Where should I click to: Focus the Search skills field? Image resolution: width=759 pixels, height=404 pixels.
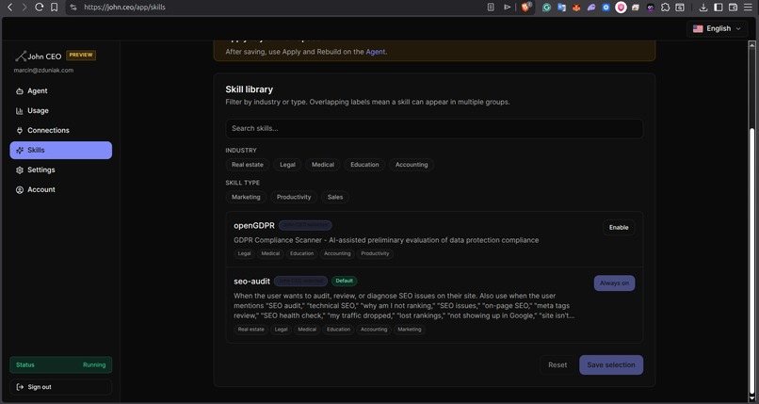(434, 129)
